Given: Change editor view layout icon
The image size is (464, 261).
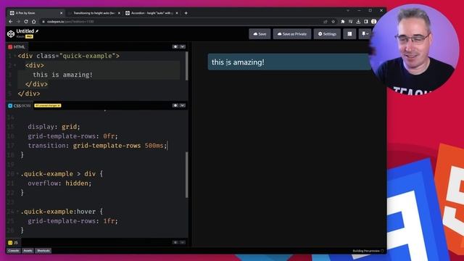Looking at the screenshot, I should (349, 34).
